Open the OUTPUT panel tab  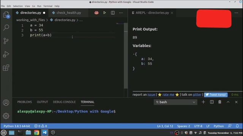pyautogui.click(x=42, y=102)
